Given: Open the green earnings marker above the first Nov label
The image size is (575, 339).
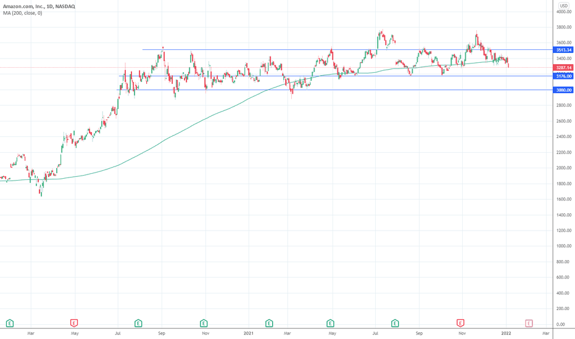Looking at the screenshot, I should click(x=204, y=323).
